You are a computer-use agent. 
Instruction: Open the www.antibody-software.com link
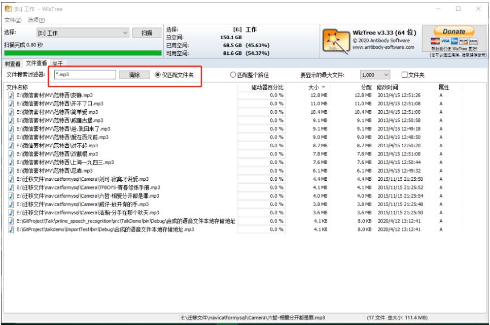383,47
